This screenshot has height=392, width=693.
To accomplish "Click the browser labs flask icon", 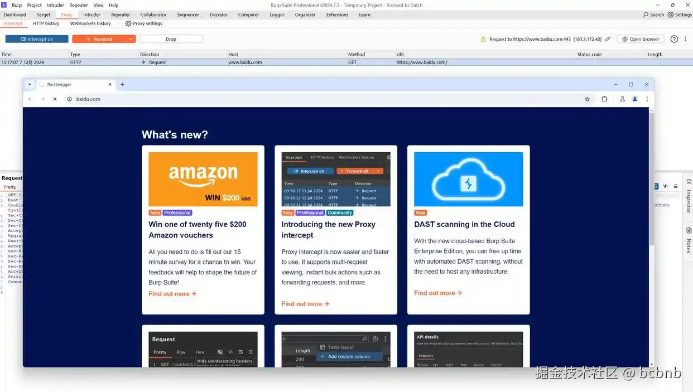I will pyautogui.click(x=622, y=99).
